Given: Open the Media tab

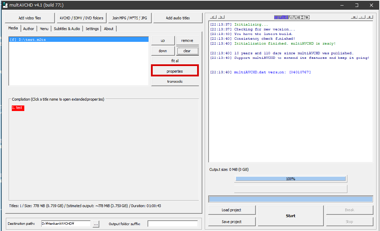Looking at the screenshot, I should [13, 28].
